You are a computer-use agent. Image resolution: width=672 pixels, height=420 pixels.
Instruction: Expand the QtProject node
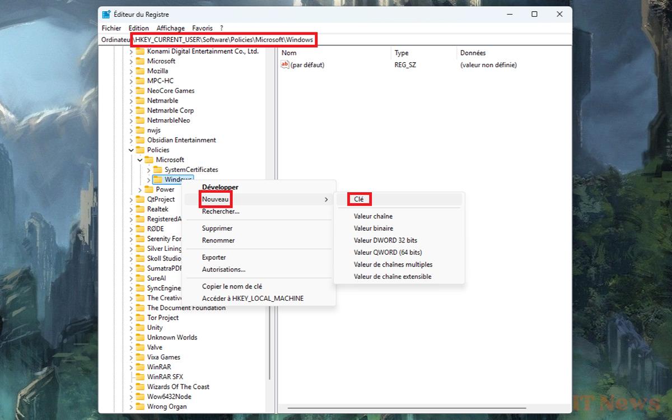pyautogui.click(x=131, y=199)
